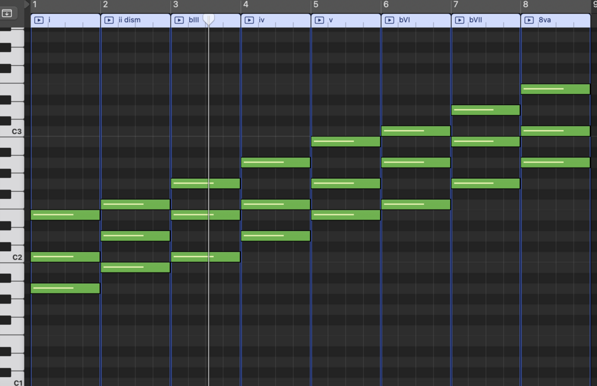Select the '8va' region label

point(545,20)
